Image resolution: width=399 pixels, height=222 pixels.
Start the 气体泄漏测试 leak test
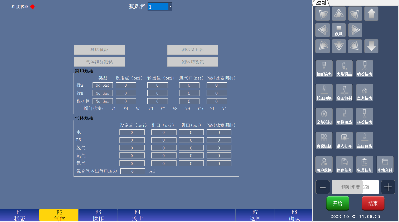click(99, 62)
